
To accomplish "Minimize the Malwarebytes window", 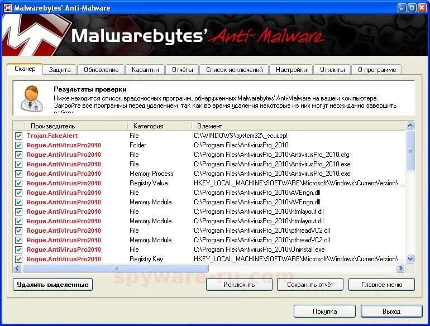I will click(402, 8).
